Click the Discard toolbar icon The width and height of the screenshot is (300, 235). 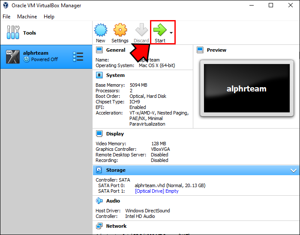[141, 30]
